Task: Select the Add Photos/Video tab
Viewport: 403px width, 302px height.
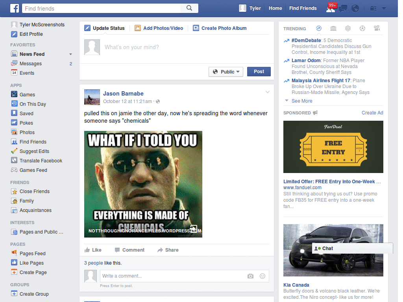Action: 159,28
